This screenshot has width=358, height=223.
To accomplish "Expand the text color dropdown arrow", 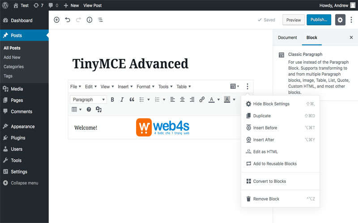I will pos(218,99).
